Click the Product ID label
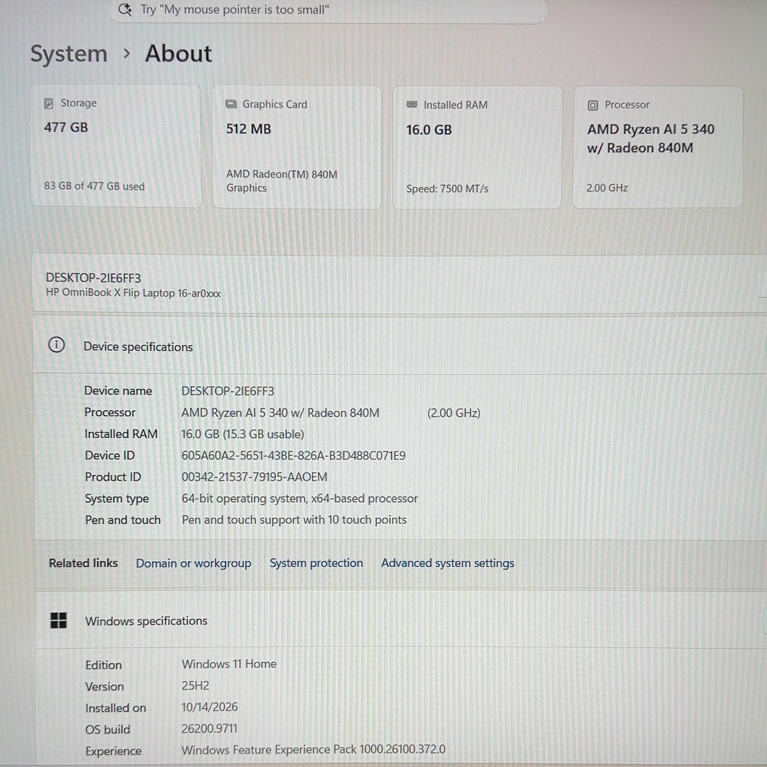 [x=113, y=477]
